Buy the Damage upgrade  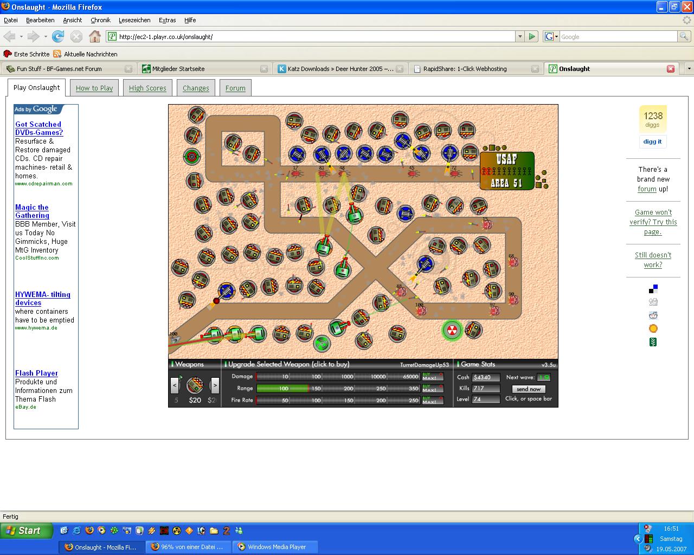(433, 377)
